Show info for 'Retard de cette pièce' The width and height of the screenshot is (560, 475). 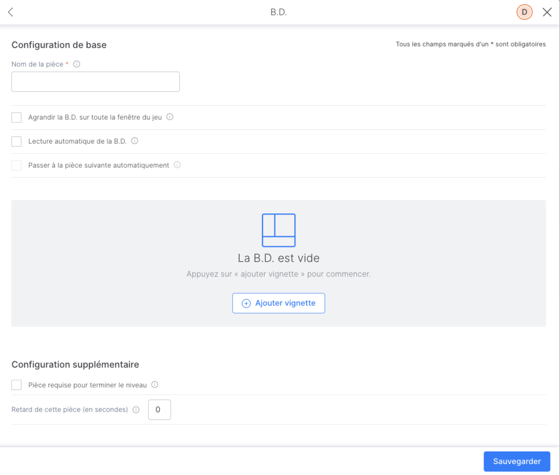pyautogui.click(x=136, y=409)
